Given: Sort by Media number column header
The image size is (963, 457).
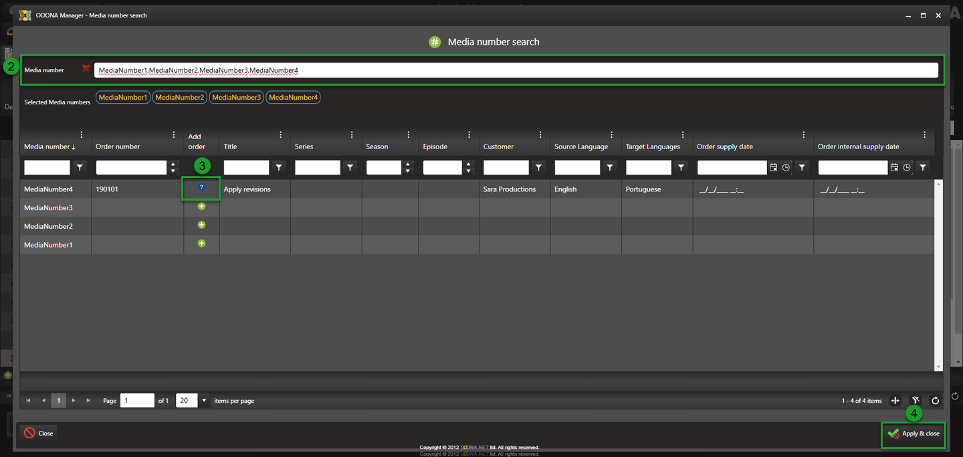Looking at the screenshot, I should point(49,147).
